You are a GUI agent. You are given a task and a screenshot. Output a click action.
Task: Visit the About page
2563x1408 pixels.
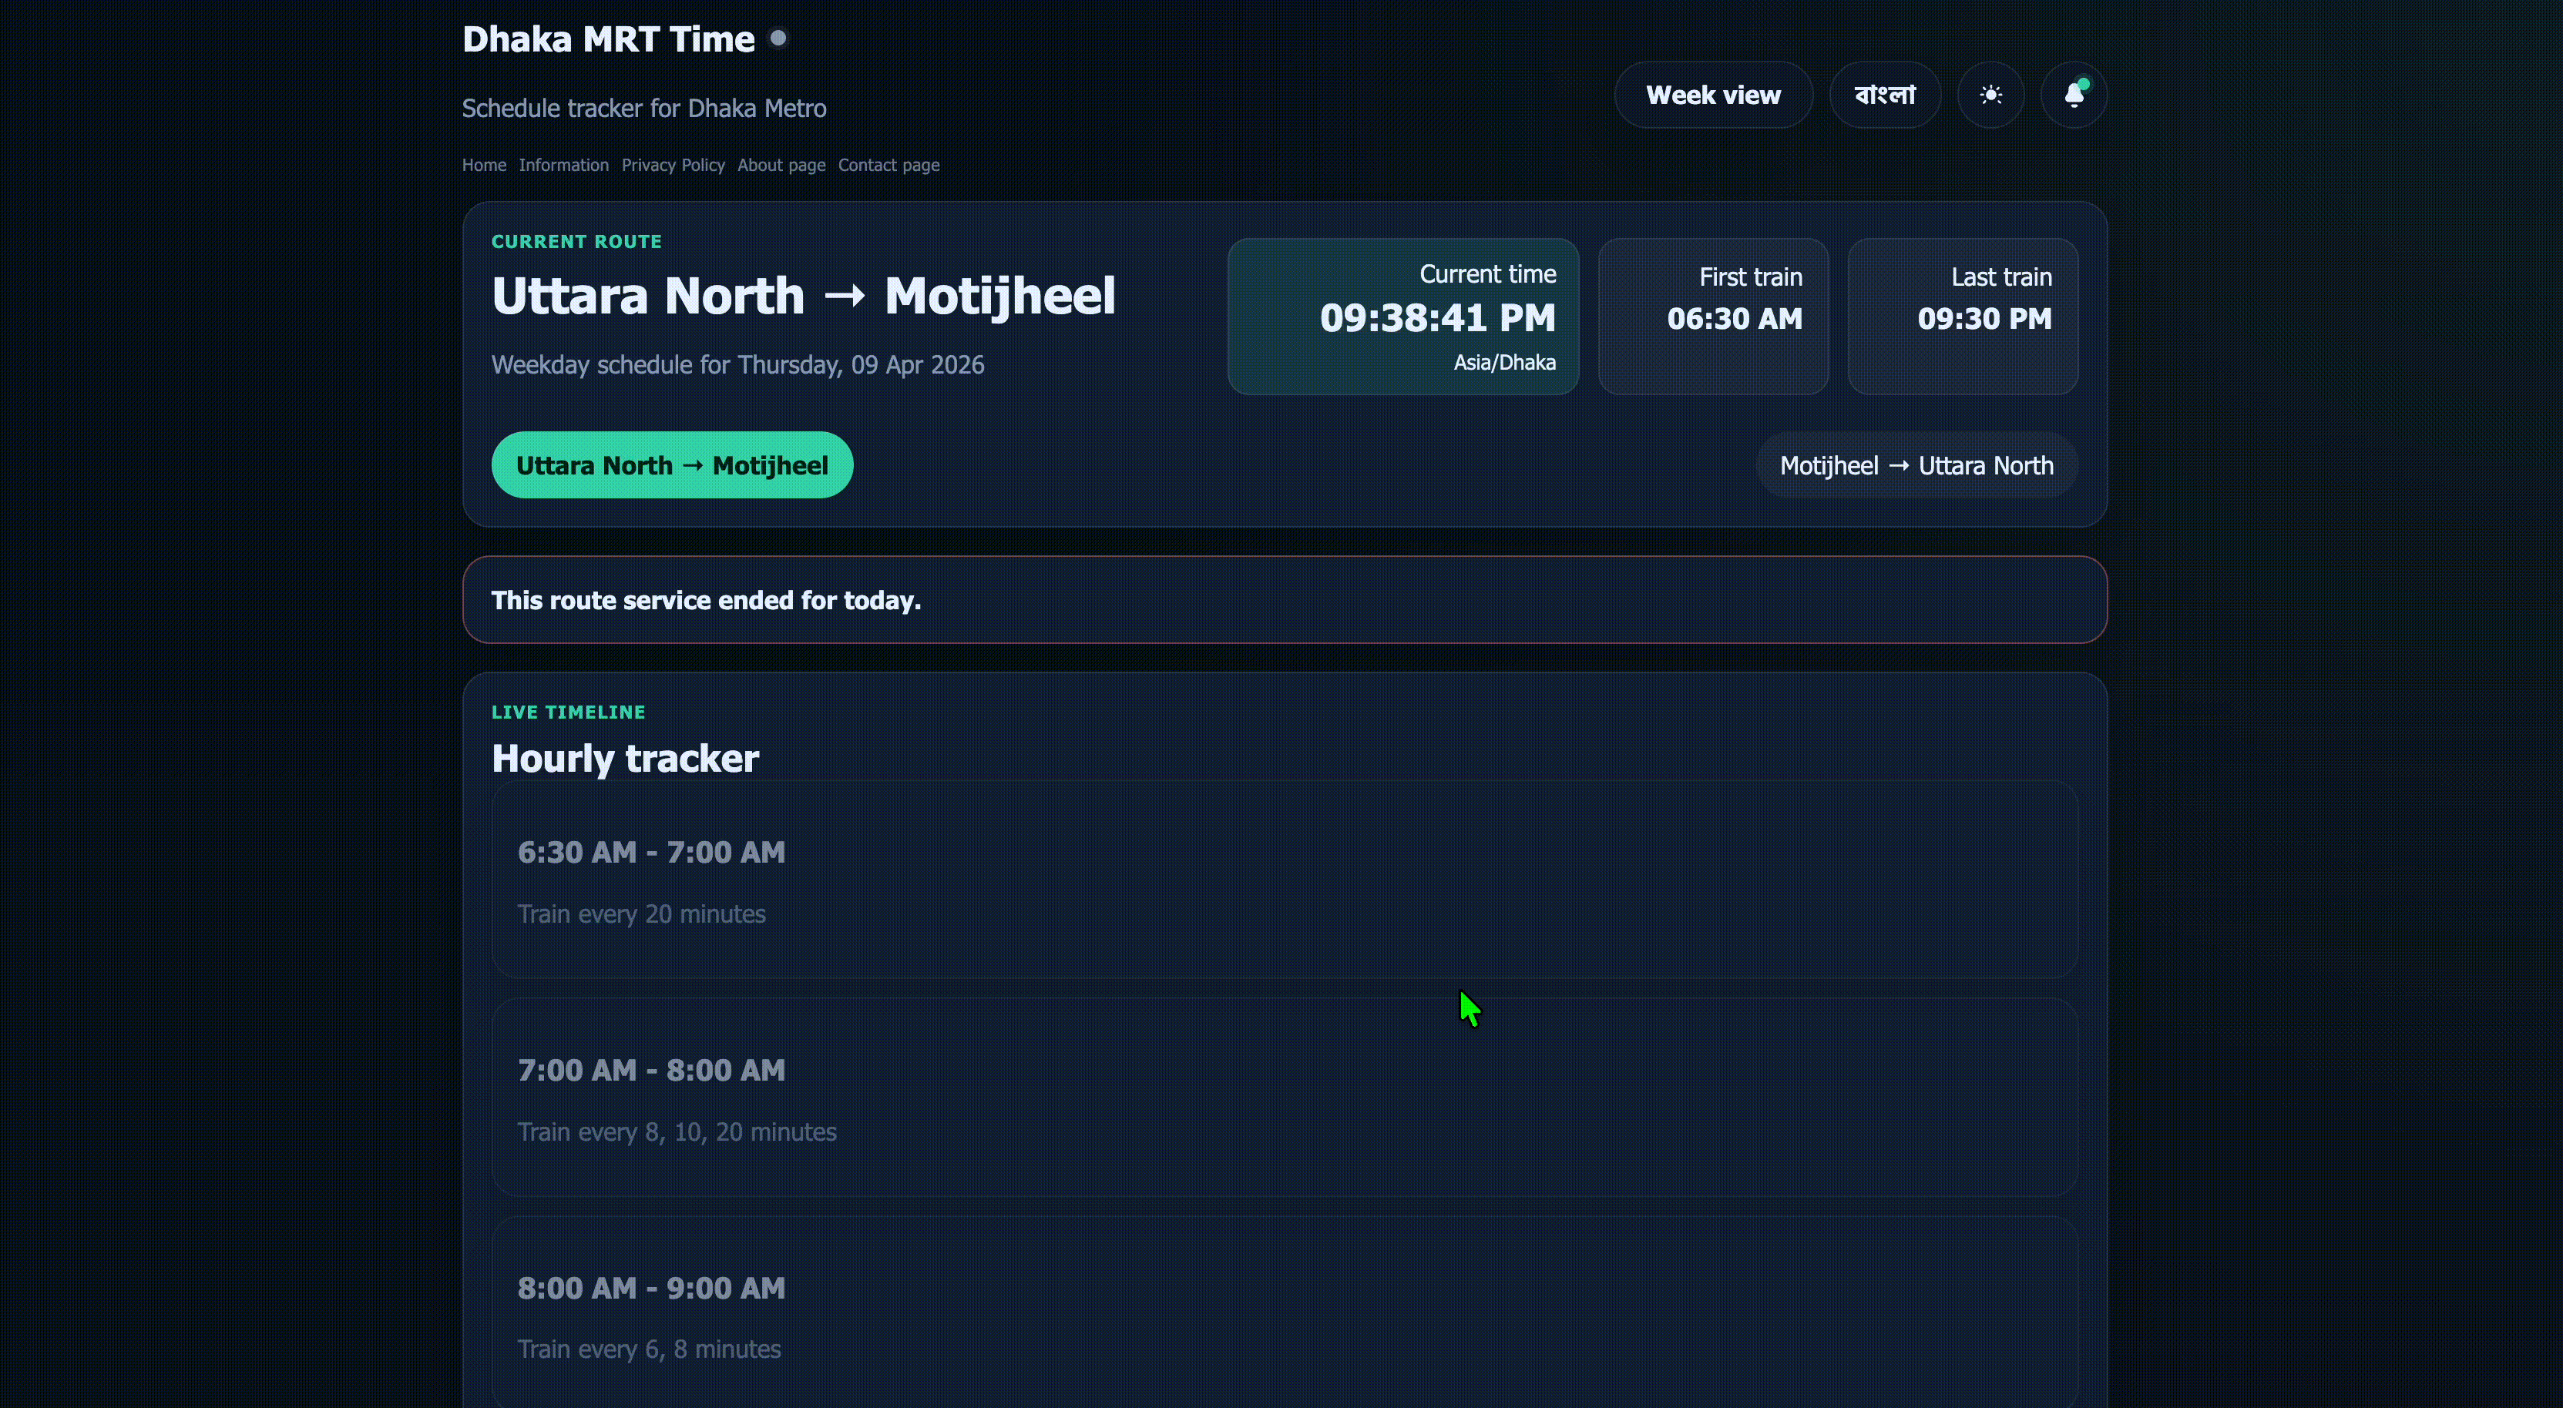(781, 165)
